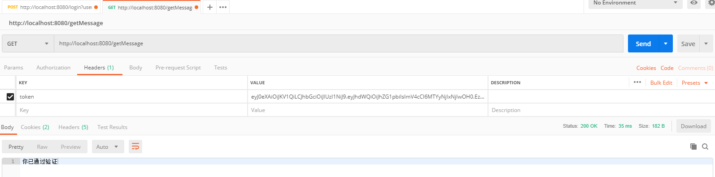Image resolution: width=715 pixels, height=177 pixels.
Task: Expand the Presets dropdown
Action: (694, 83)
